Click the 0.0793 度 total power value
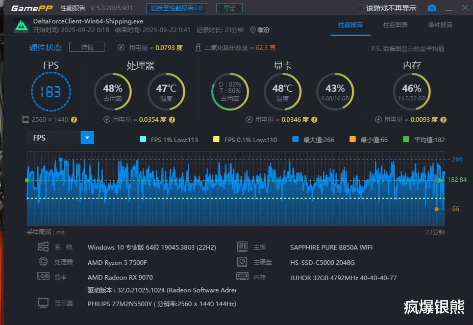The width and height of the screenshot is (473, 325). [169, 47]
